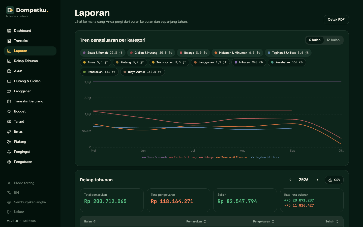Image resolution: width=363 pixels, height=227 pixels.
Task: Click the Akun wallet icon
Action: [x=9, y=71]
